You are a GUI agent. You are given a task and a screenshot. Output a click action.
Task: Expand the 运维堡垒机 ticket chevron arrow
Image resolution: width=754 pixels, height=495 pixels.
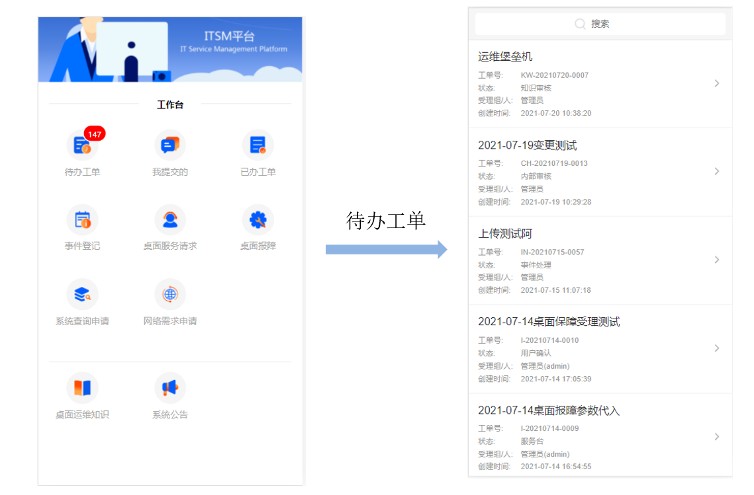coord(717,83)
